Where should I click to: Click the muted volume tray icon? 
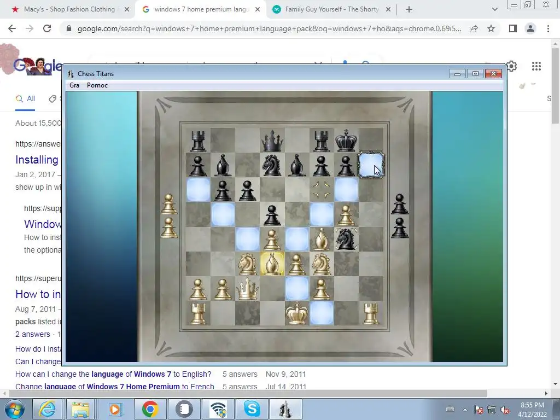[x=505, y=410]
